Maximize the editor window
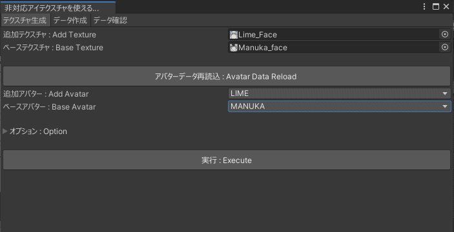This screenshot has height=232, width=454. coord(436,6)
